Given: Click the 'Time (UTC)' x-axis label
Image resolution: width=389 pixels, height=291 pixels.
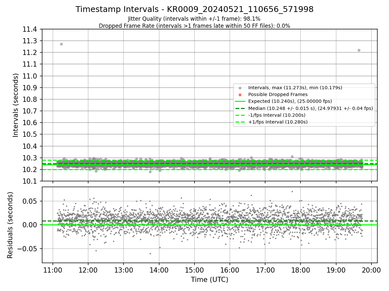Looking at the screenshot, I should coord(209,280).
